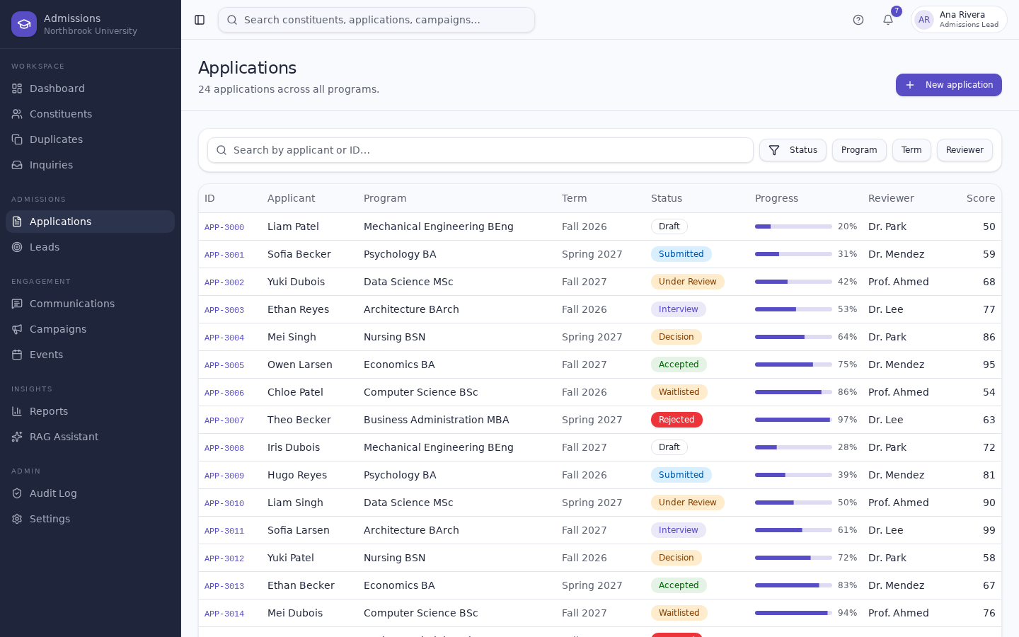Open the Status filter dropdown

(793, 150)
